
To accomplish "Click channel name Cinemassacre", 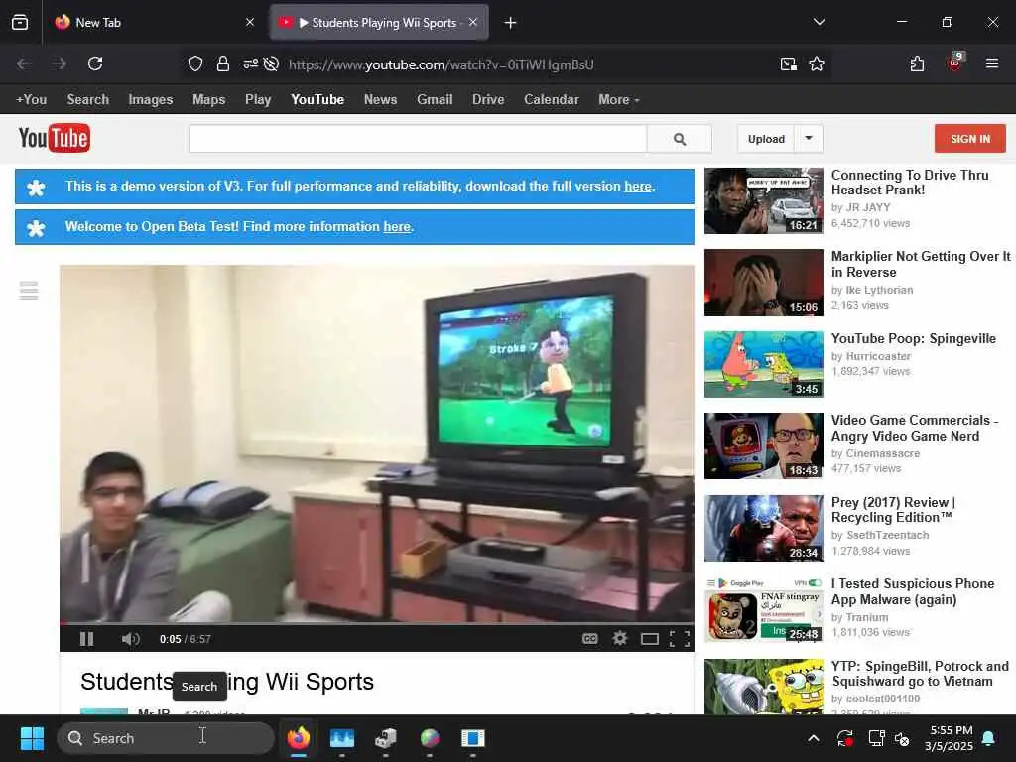I will [882, 453].
